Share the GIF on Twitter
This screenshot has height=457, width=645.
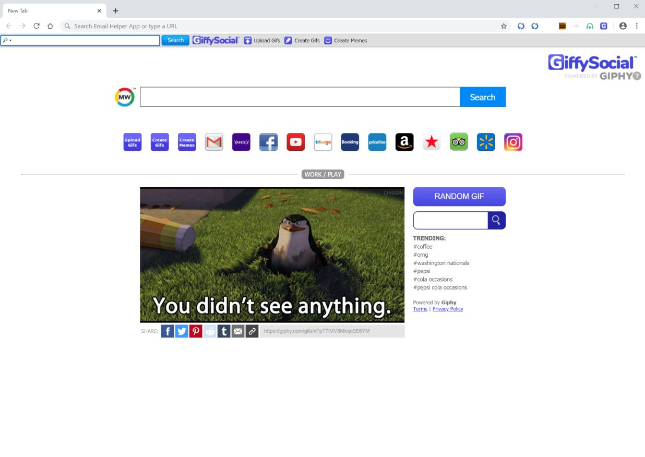click(x=182, y=331)
